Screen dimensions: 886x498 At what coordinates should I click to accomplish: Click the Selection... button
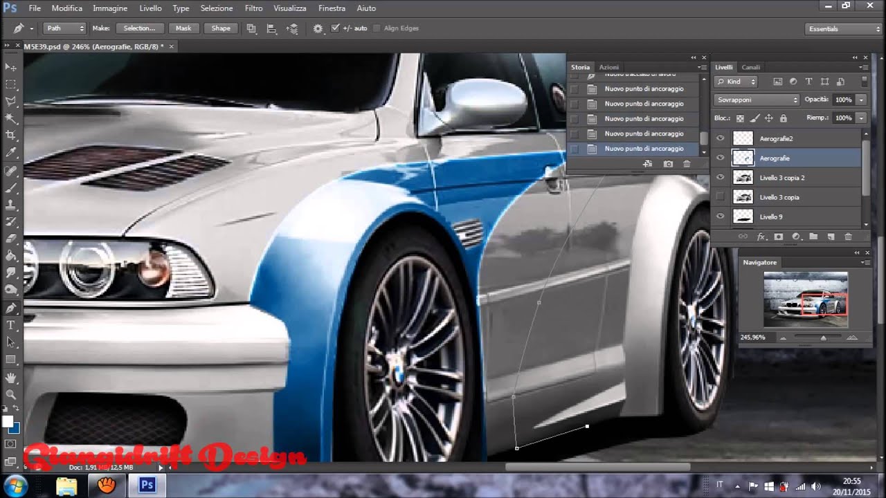[140, 28]
